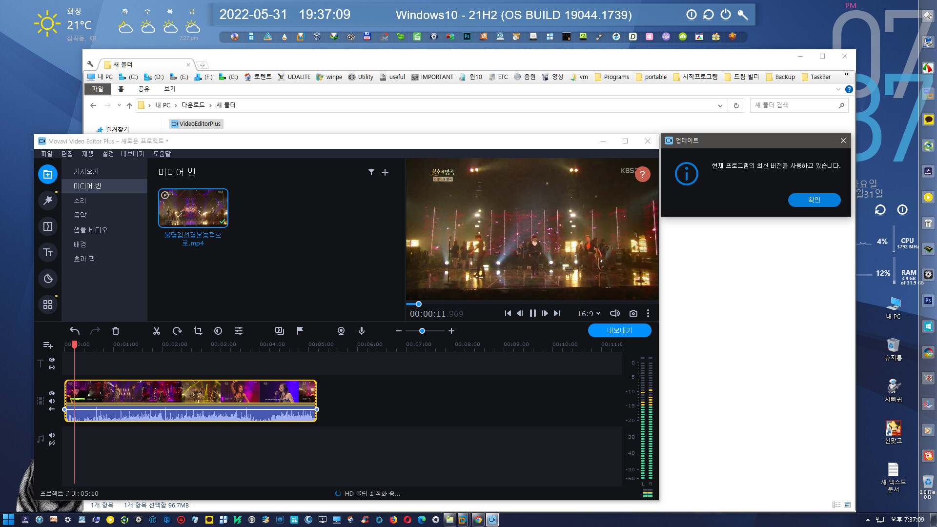Select 미디어 빈 in import list

coord(104,186)
